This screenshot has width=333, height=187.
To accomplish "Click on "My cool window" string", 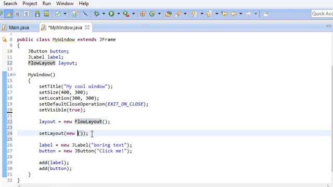I will pos(85,86).
